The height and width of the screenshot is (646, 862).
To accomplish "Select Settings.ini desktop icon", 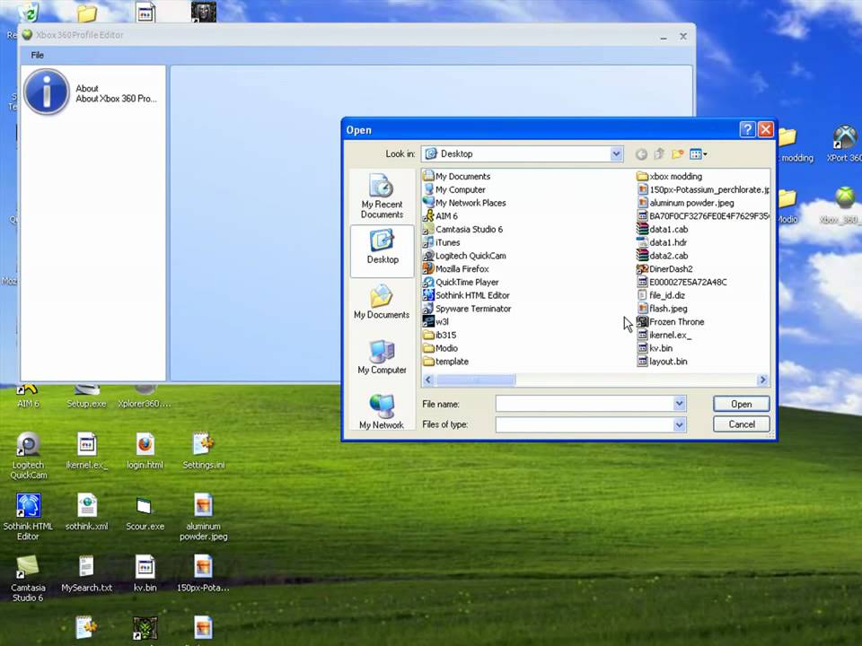I will [x=204, y=451].
